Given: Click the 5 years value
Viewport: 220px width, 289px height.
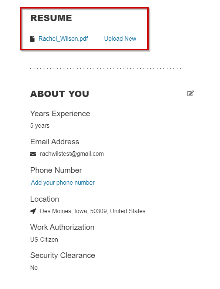Looking at the screenshot, I should [40, 126].
